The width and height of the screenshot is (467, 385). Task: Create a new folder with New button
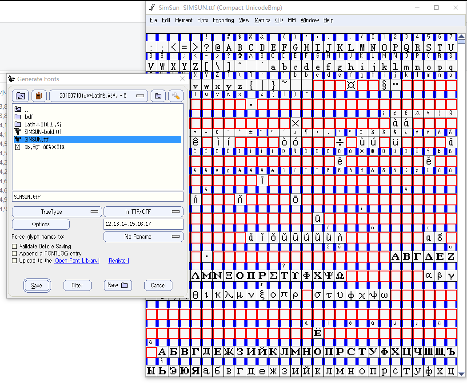[x=118, y=285]
